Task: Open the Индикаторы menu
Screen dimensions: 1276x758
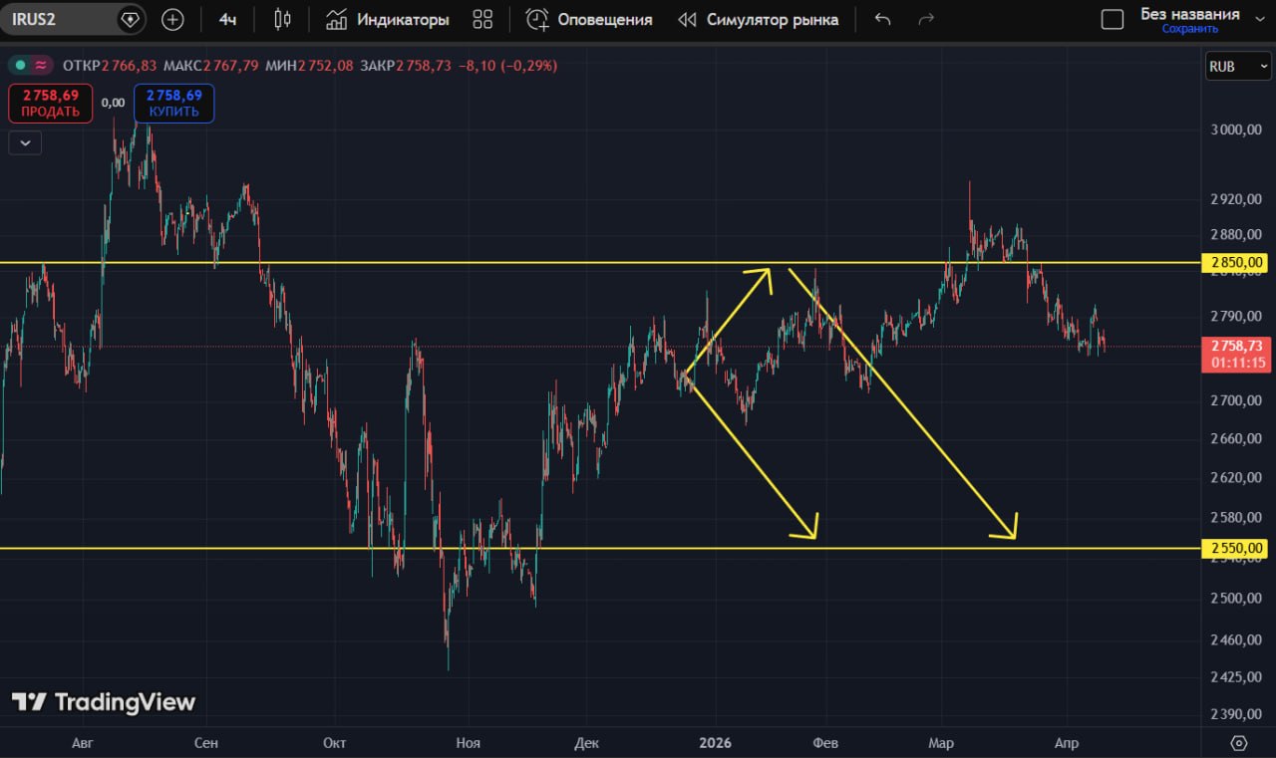Action: coord(388,19)
